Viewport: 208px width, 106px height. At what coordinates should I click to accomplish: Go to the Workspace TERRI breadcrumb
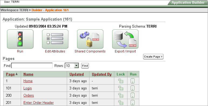[x=14, y=10]
